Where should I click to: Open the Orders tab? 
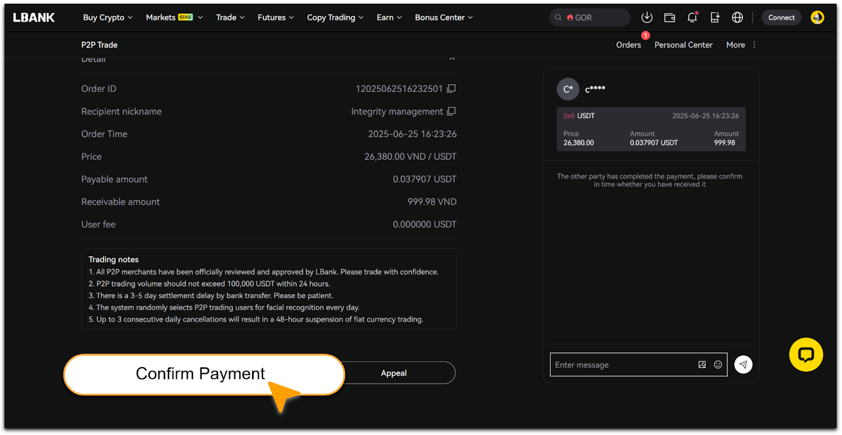628,45
